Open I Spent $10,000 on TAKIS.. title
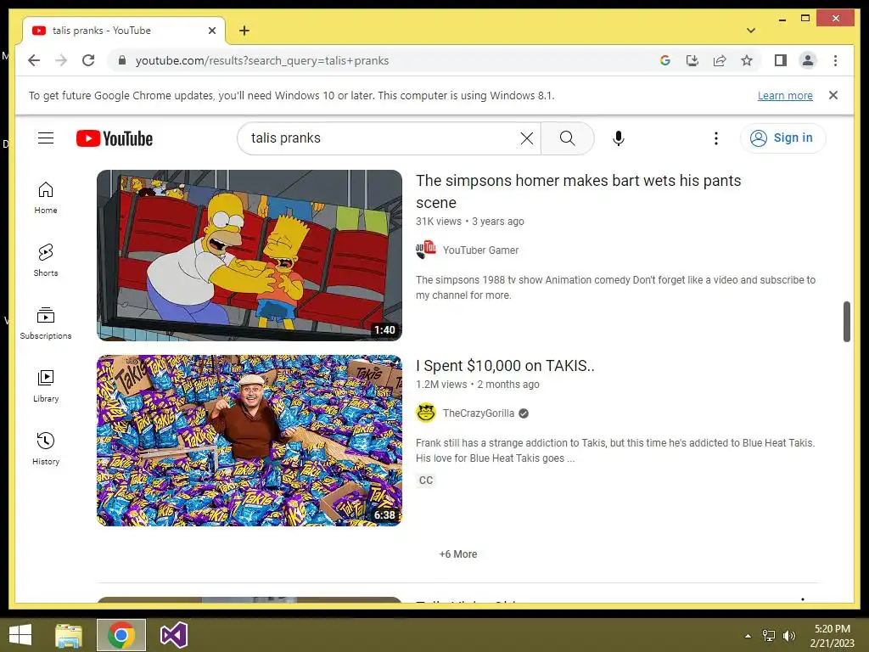This screenshot has height=652, width=869. [x=505, y=366]
